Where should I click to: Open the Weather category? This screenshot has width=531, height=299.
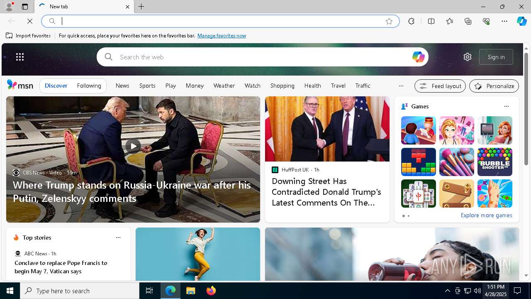(224, 86)
